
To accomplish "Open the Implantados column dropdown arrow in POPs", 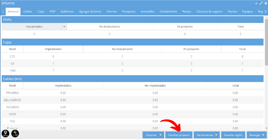I will [x=64, y=27].
